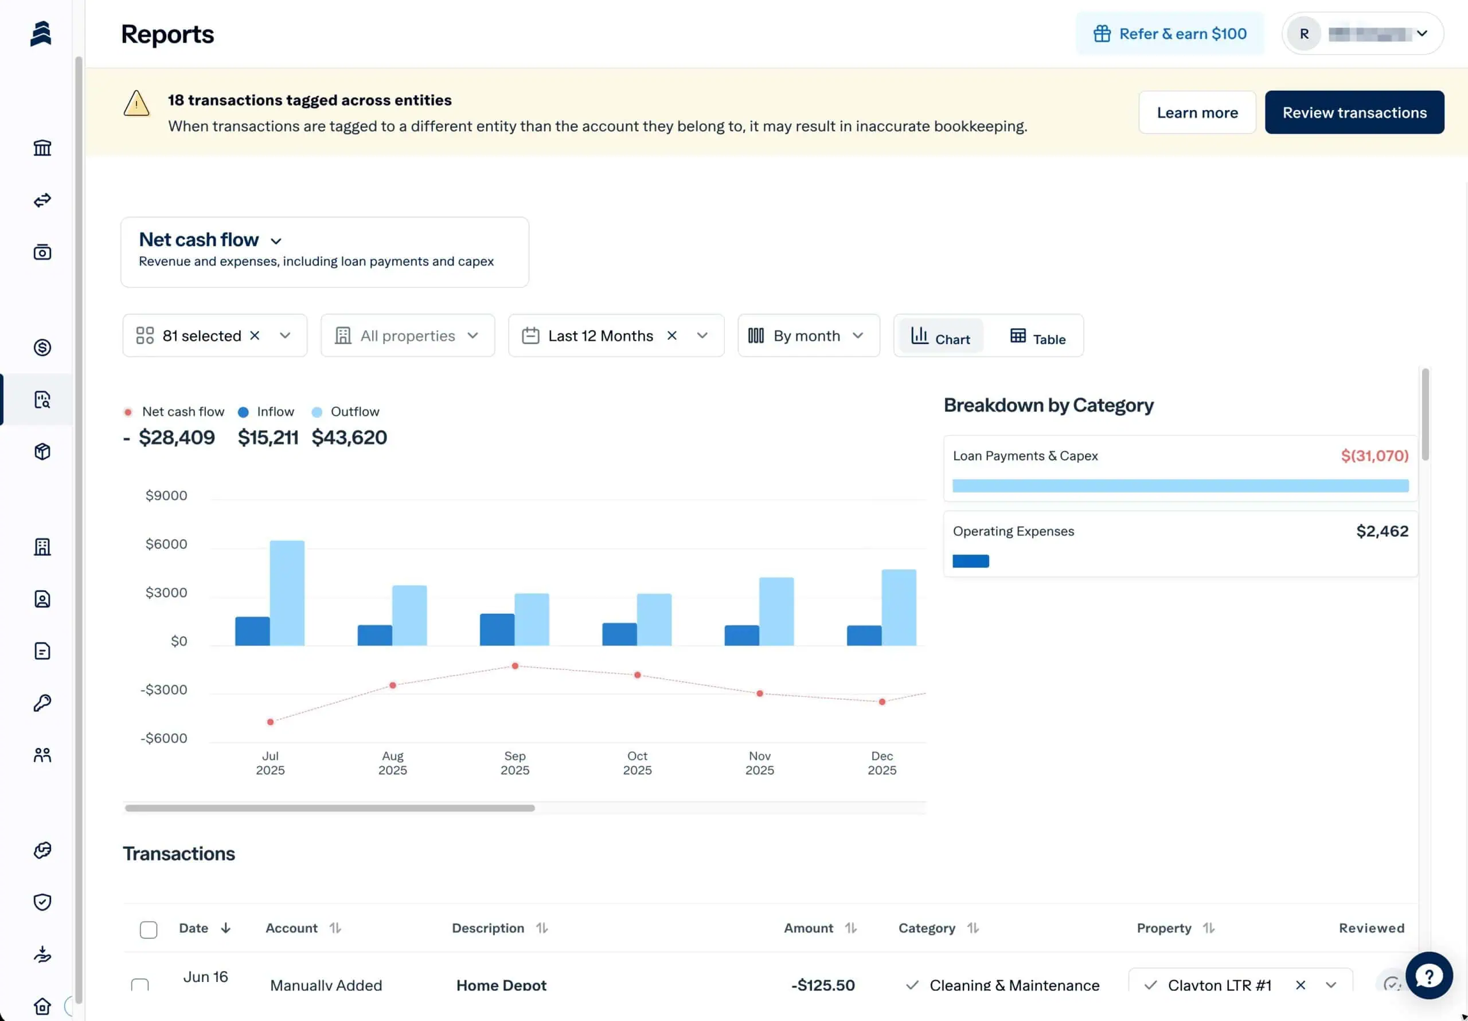Toggle the Net cash flow legend series
1468x1021 pixels.
(x=174, y=412)
